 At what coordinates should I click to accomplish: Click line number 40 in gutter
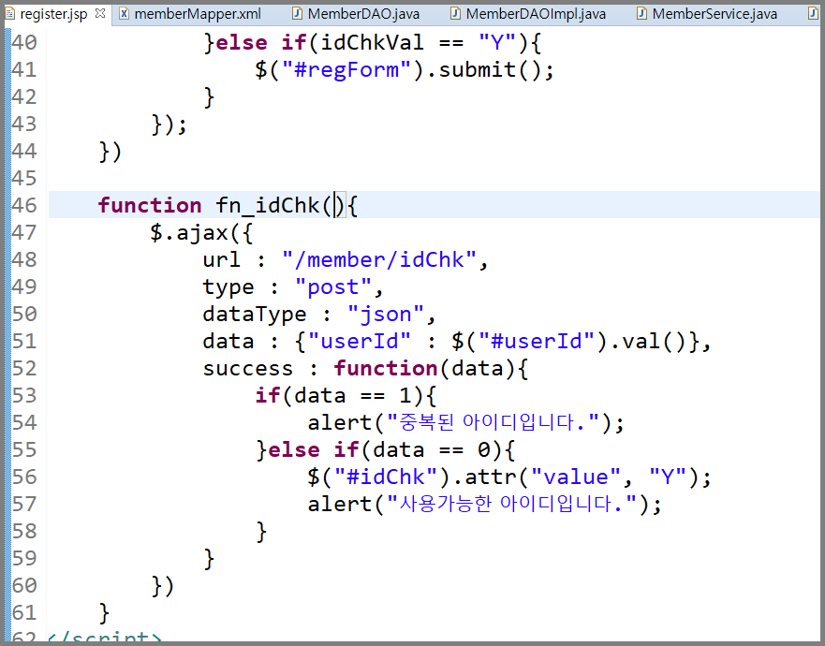[24, 42]
